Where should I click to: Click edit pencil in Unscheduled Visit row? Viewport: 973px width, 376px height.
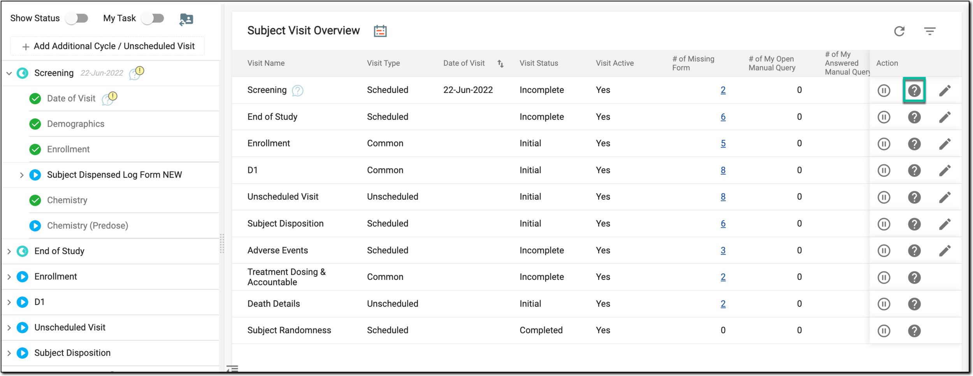click(x=945, y=197)
